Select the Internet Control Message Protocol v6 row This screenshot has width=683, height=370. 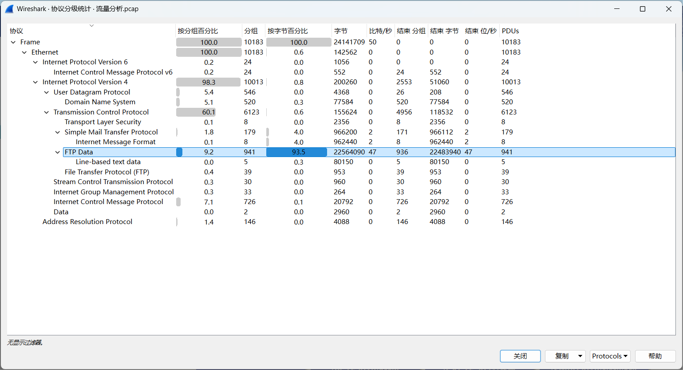point(341,72)
